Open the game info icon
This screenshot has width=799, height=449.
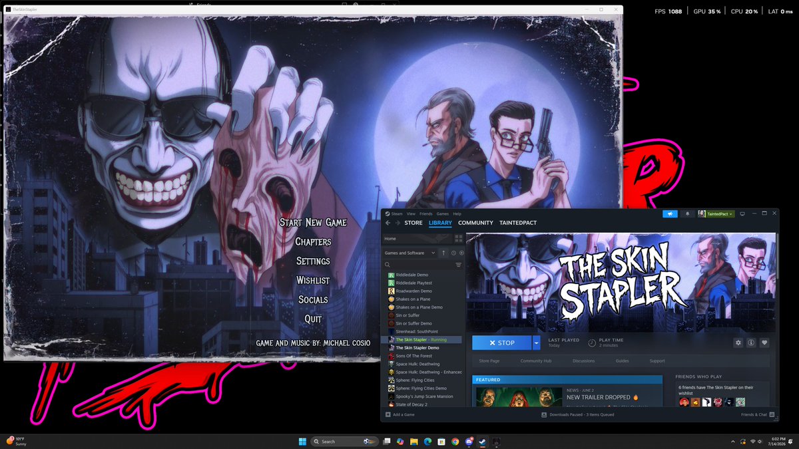[x=751, y=343]
